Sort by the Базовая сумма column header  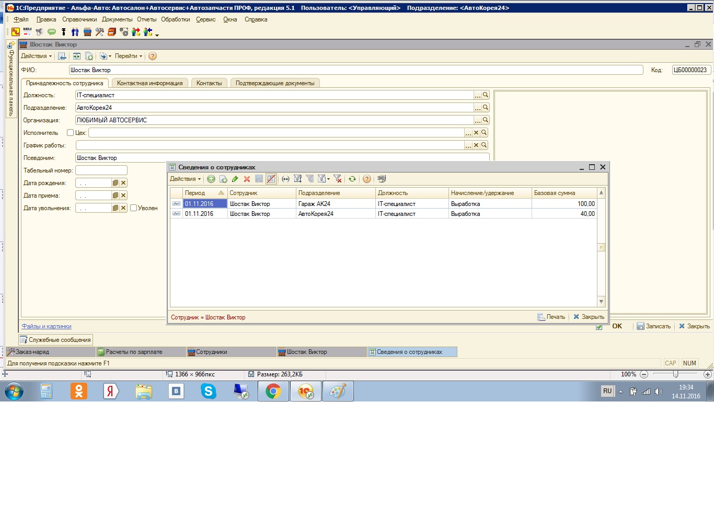564,193
